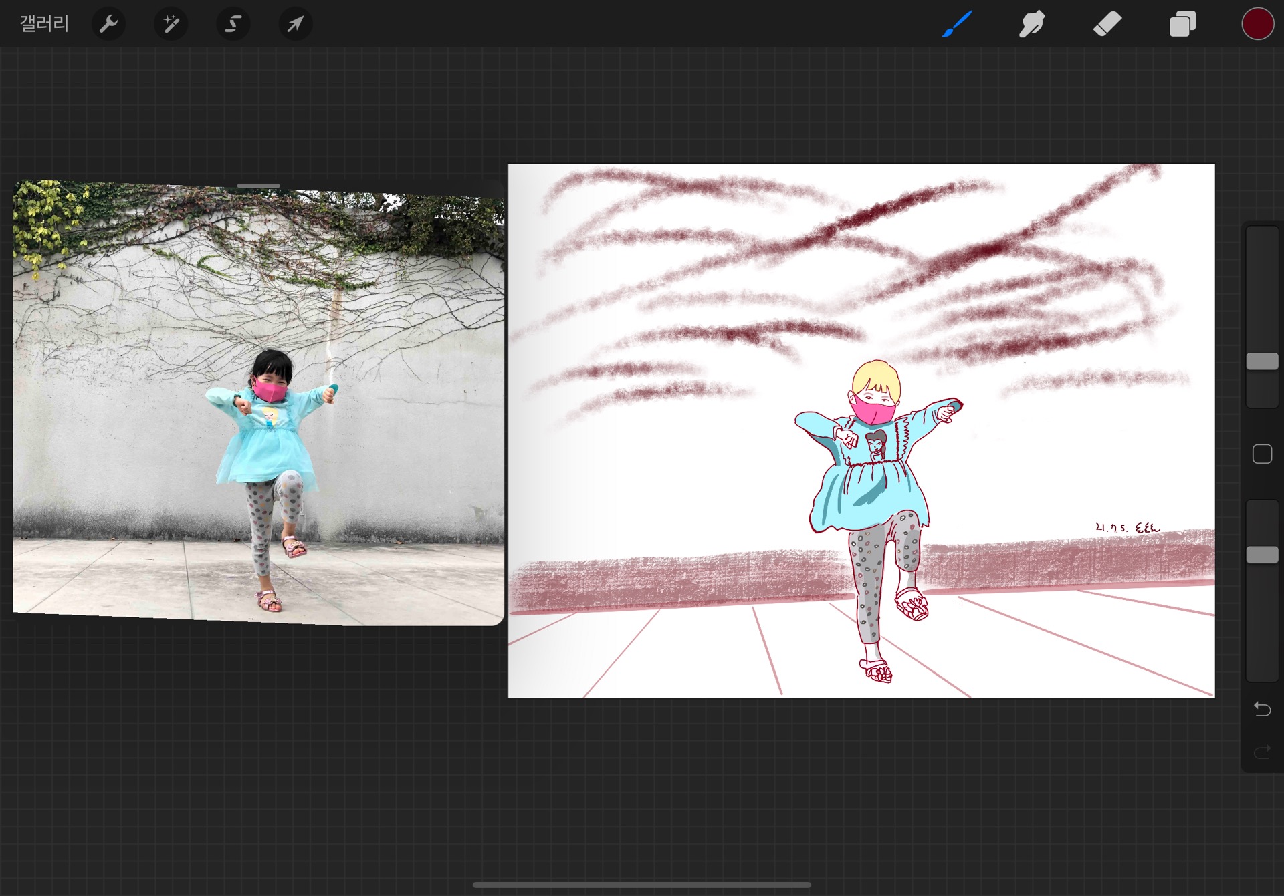Activate the Transform arrow tool
The height and width of the screenshot is (896, 1284).
295,25
